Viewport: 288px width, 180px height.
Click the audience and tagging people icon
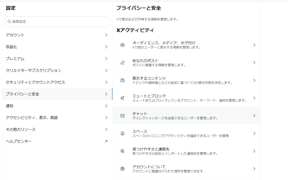(x=122, y=45)
